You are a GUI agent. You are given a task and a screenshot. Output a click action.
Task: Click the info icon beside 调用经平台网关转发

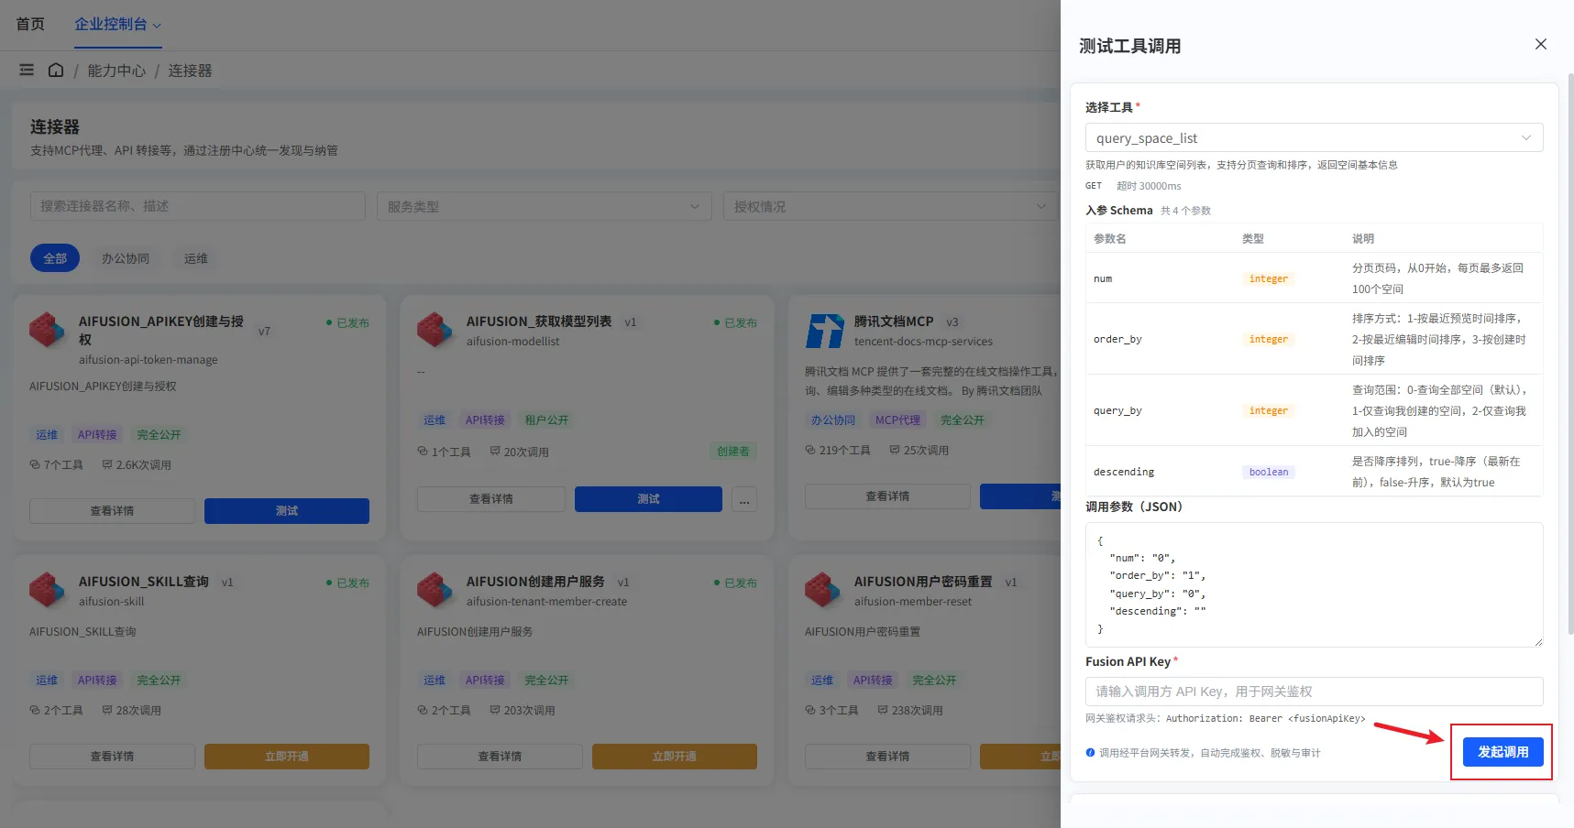pos(1090,753)
